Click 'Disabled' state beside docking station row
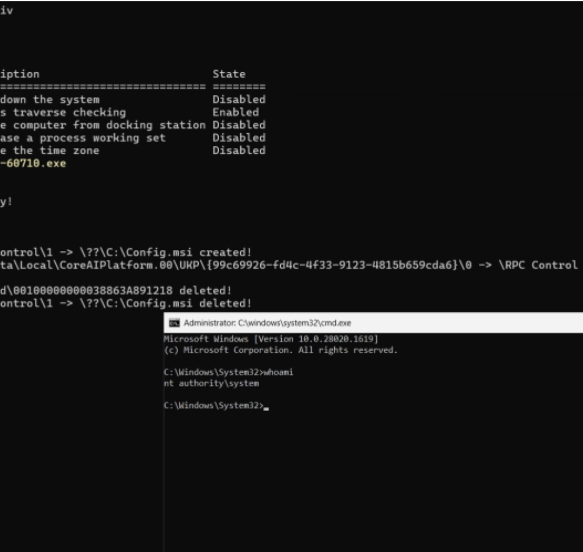Viewport: 583px width, 552px height. pos(239,125)
